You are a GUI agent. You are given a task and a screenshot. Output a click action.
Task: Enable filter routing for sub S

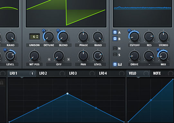(x=115, y=54)
